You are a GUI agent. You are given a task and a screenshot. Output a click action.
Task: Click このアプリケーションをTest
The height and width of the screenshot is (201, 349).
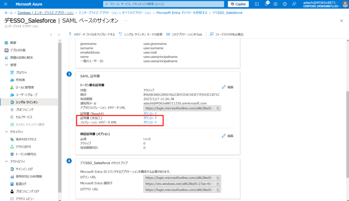tap(184, 34)
